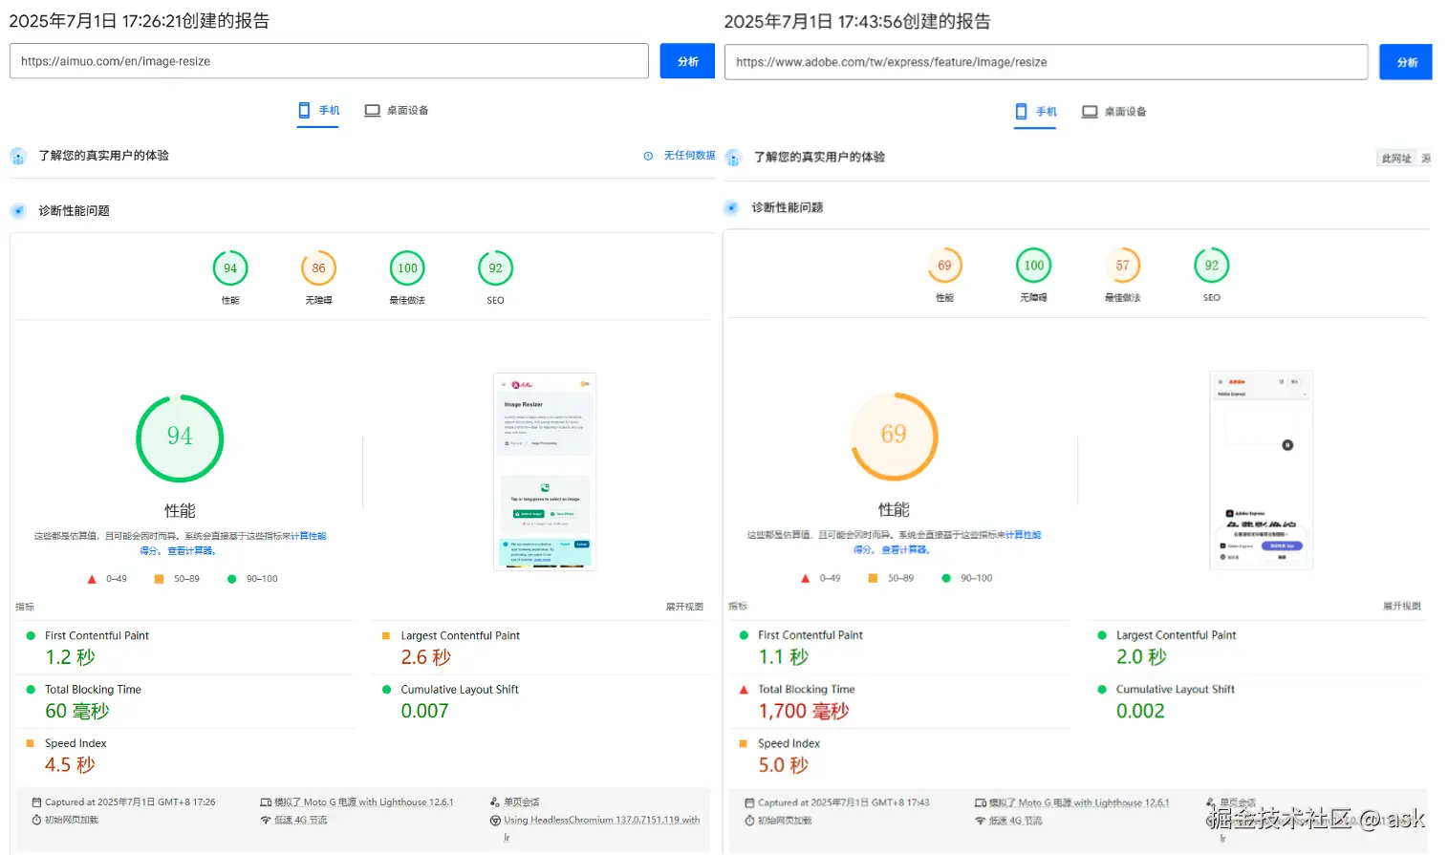Click the 0.007 Cumulative Layout Shift value

pyautogui.click(x=424, y=711)
